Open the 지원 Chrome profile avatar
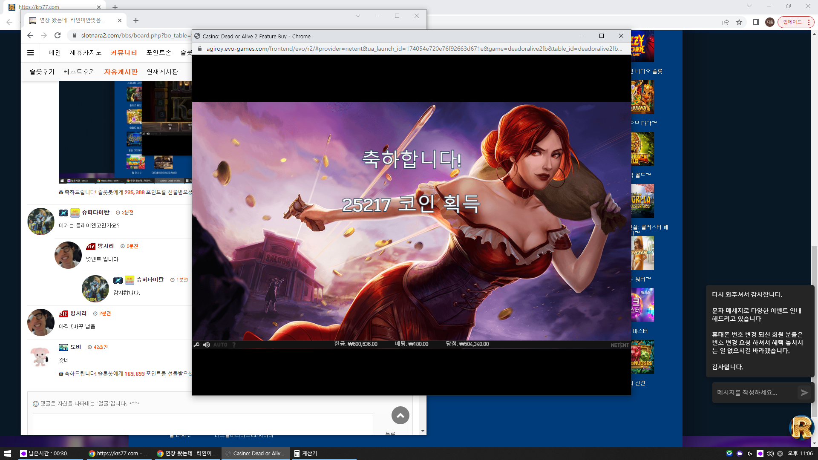Screen dimensions: 818x460 (770, 22)
